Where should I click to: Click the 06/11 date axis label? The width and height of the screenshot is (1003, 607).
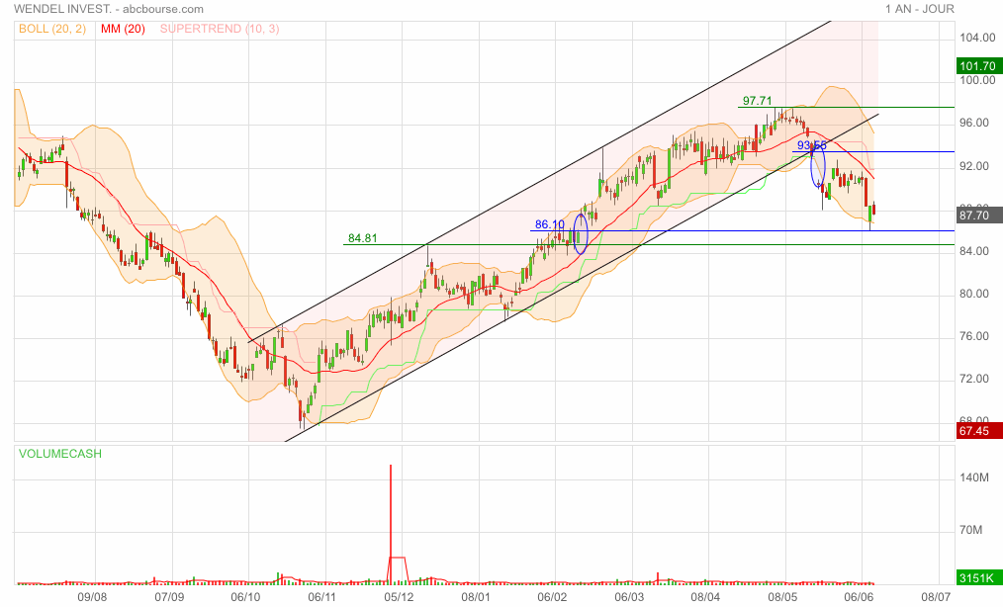click(321, 597)
